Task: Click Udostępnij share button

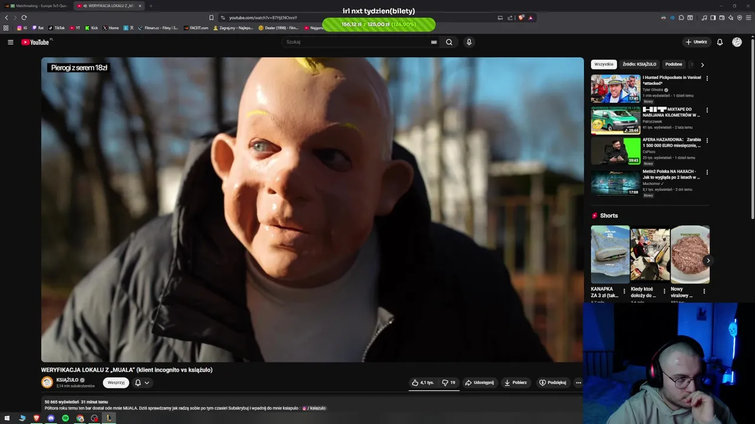Action: [x=480, y=383]
